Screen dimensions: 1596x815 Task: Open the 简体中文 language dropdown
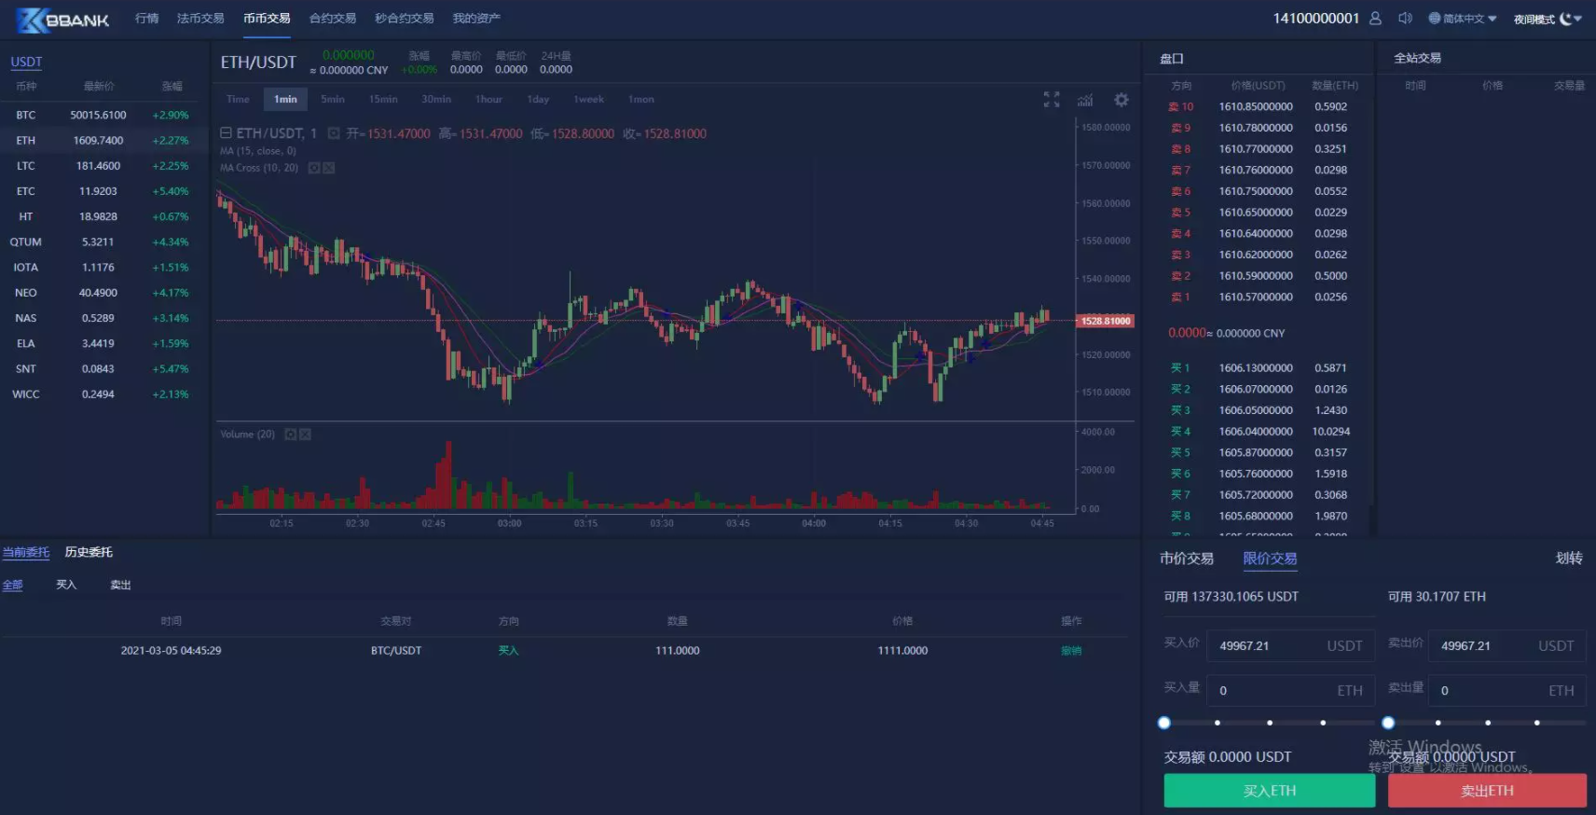pos(1462,19)
